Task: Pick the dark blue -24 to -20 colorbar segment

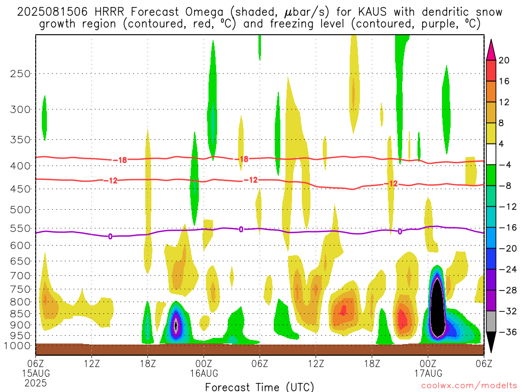Action: click(491, 259)
